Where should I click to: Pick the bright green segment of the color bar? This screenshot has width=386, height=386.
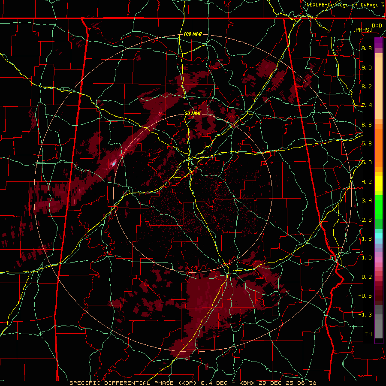pos(379,207)
